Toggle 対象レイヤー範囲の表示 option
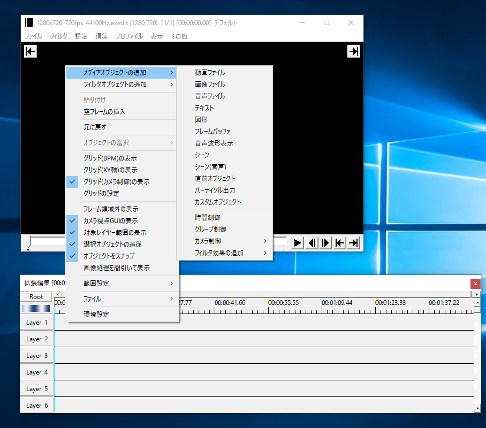The image size is (486, 428). pyautogui.click(x=121, y=232)
